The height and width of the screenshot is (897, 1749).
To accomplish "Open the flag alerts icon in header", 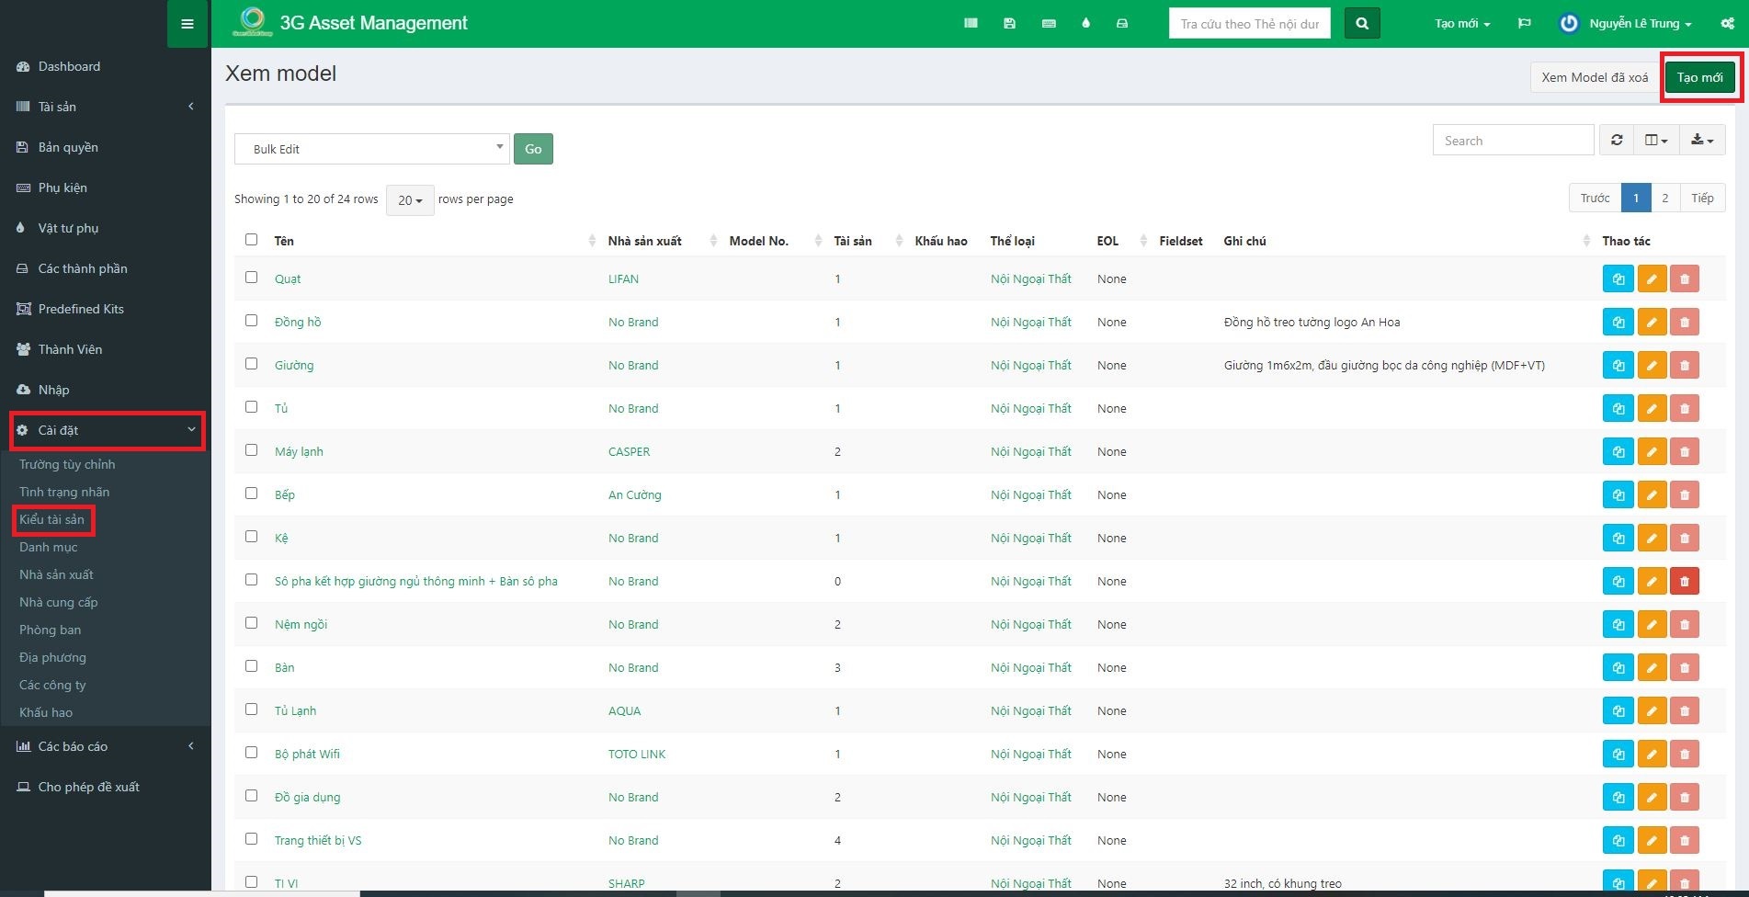I will (1524, 24).
